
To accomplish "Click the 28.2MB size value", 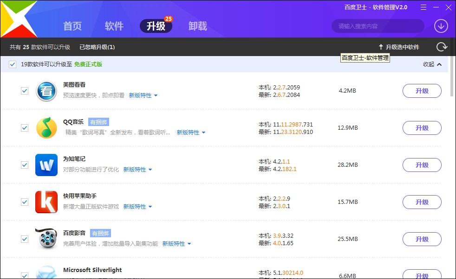I will tap(347, 165).
